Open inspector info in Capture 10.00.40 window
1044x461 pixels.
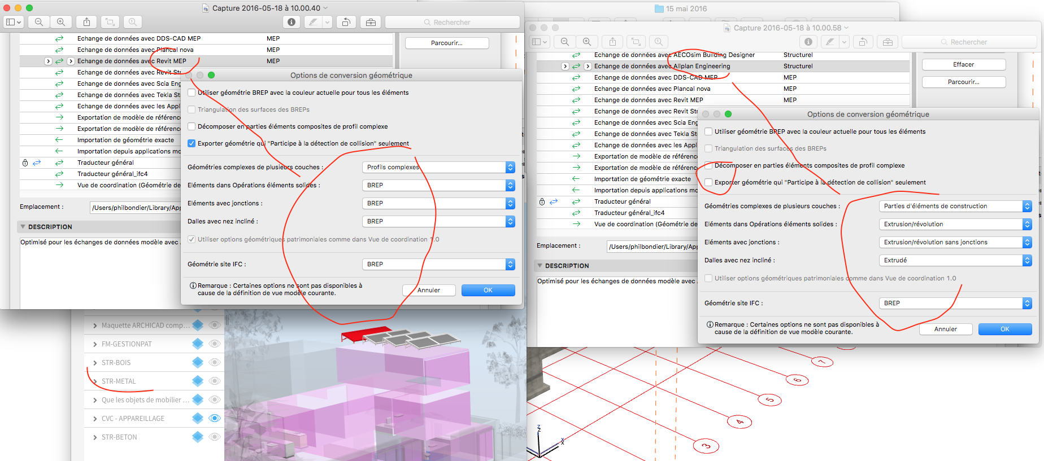pos(292,22)
